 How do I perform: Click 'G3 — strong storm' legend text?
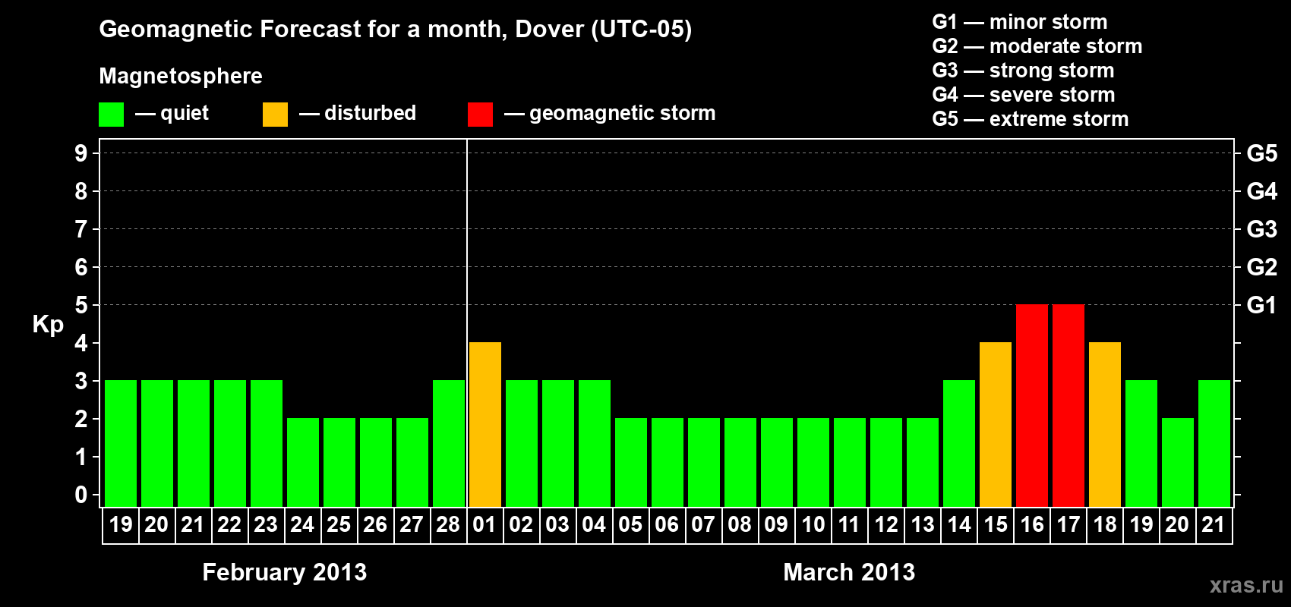tap(1024, 71)
